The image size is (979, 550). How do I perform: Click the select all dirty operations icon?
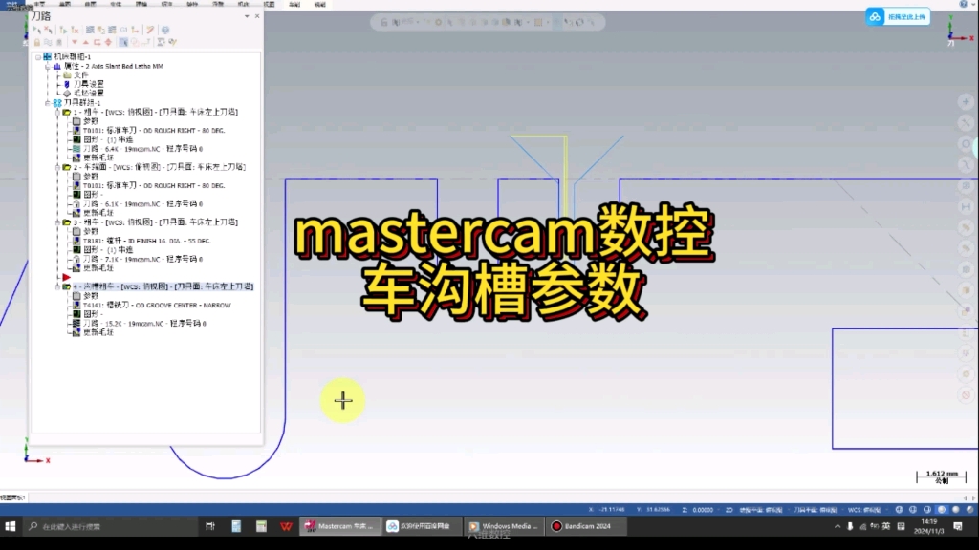point(48,30)
